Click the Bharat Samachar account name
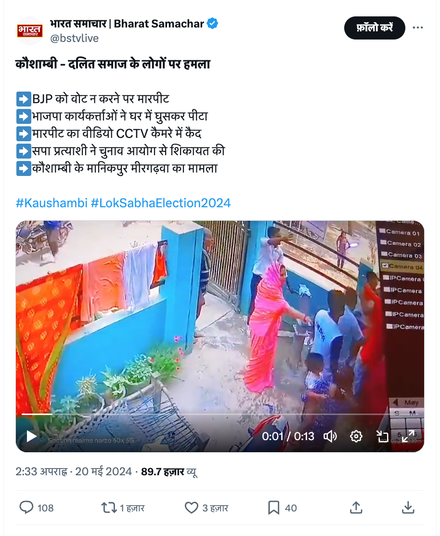 (x=127, y=24)
